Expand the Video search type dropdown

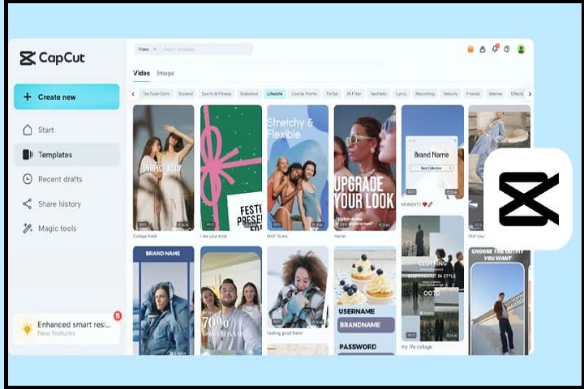click(147, 49)
